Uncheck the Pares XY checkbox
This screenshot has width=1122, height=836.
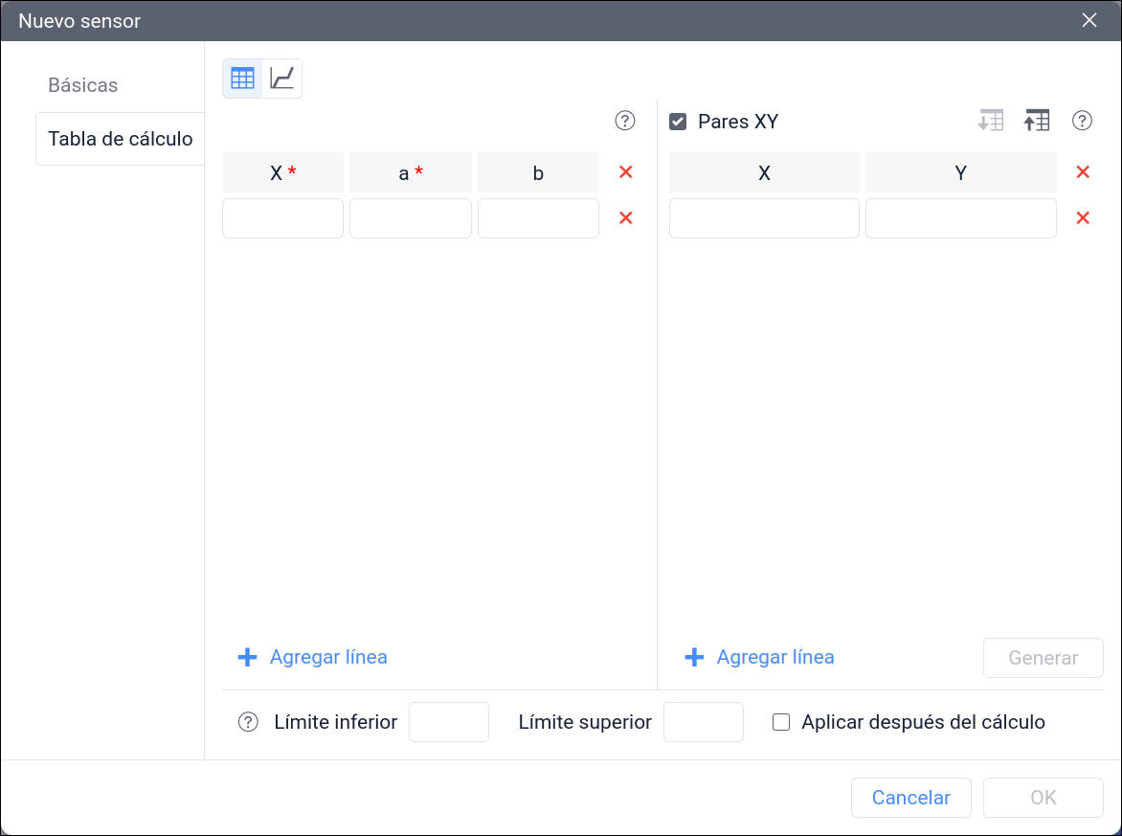(678, 122)
